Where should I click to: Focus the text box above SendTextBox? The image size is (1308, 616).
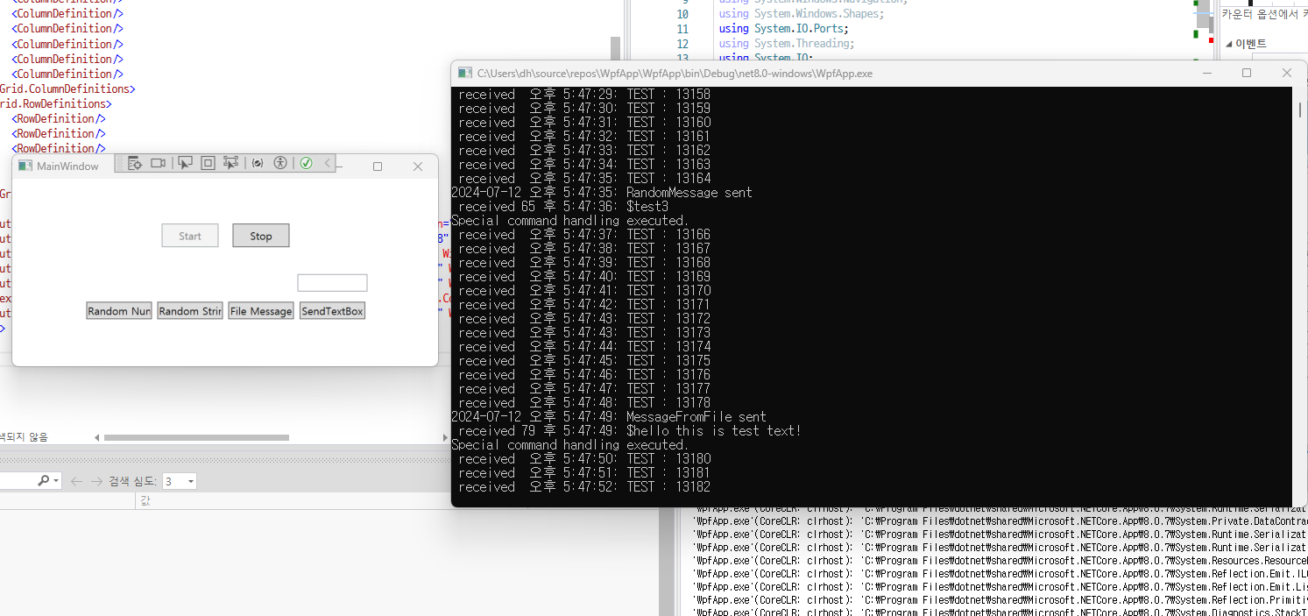332,283
